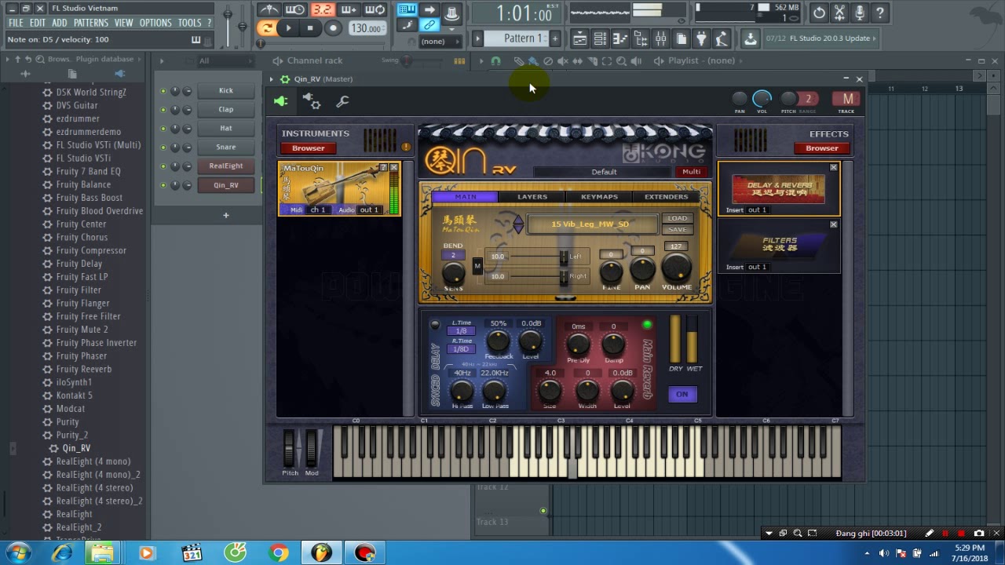This screenshot has height=565, width=1005.
Task: Open the OPTIONS menu
Action: coord(155,23)
